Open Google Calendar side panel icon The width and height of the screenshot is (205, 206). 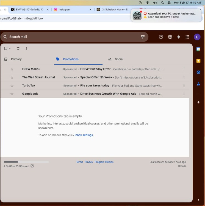coord(198,49)
